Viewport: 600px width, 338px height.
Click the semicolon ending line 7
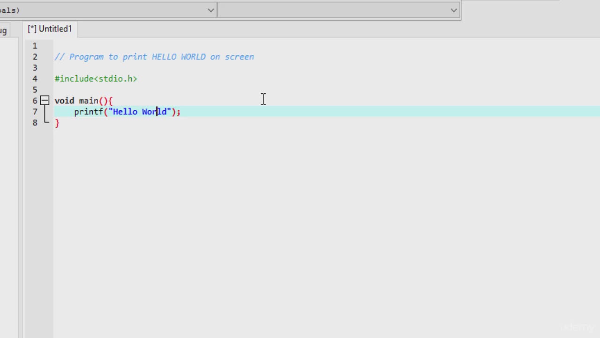click(179, 112)
